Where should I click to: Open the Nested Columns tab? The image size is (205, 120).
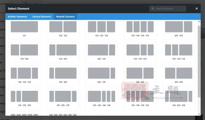click(65, 17)
